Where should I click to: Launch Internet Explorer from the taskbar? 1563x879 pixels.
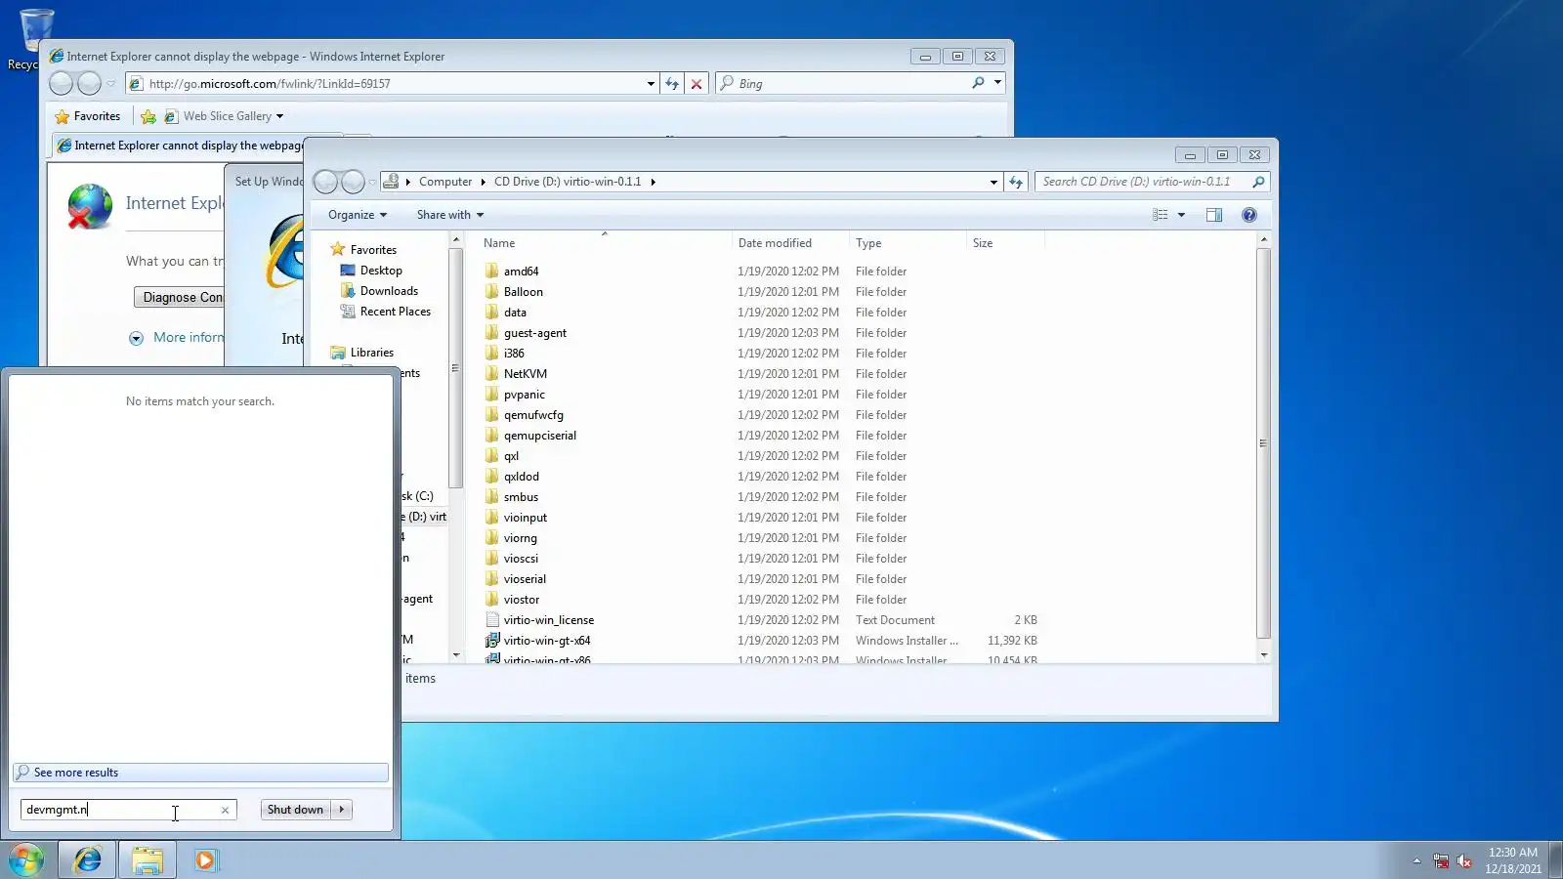point(88,859)
